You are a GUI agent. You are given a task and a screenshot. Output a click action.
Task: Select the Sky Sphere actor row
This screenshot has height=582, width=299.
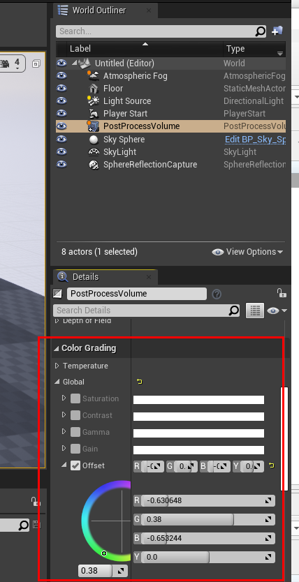click(x=124, y=139)
